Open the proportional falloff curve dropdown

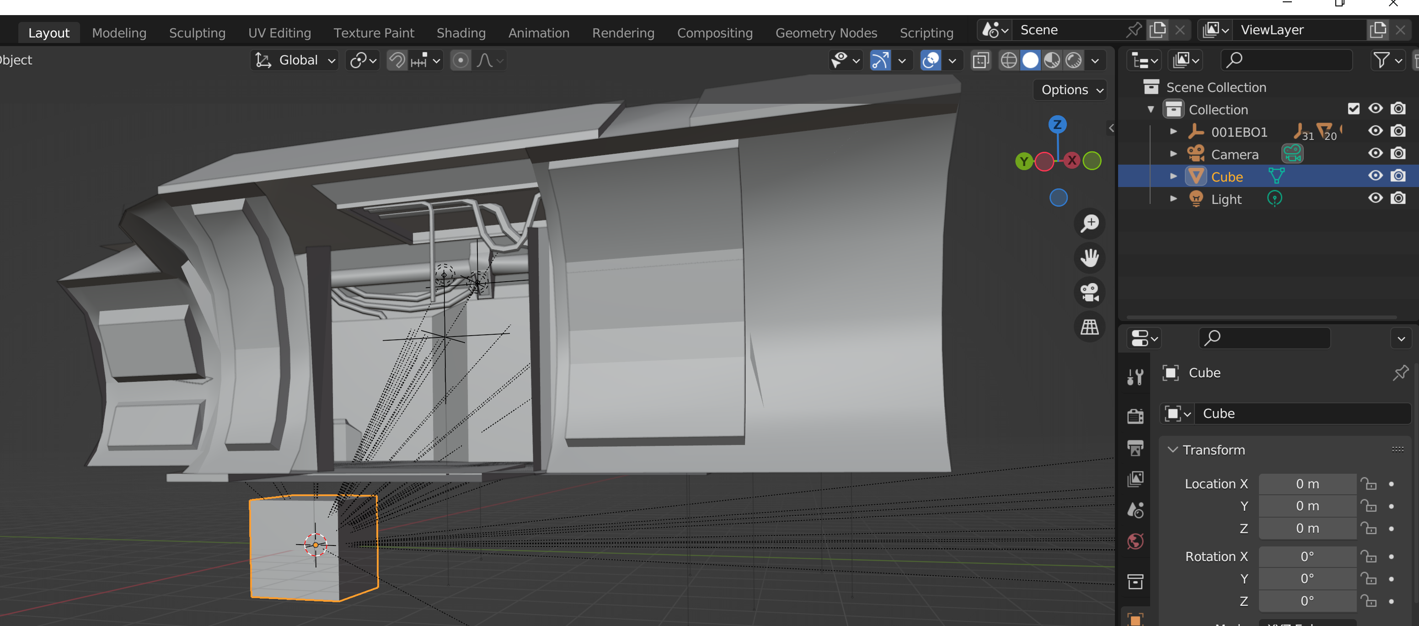(x=489, y=60)
